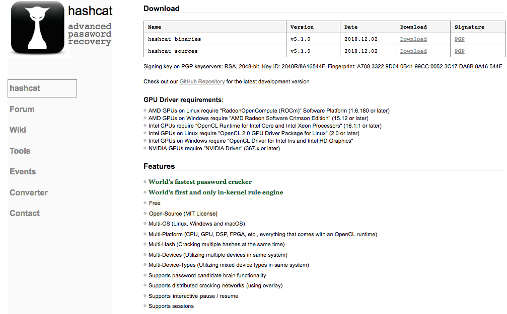Open PGP signature for hashcat binaries
Screen dimensions: 507x314
coord(460,39)
